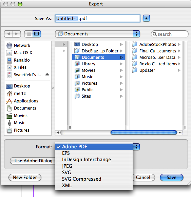Expand Documents row arrow in column
191x197 pixels.
click(121, 58)
